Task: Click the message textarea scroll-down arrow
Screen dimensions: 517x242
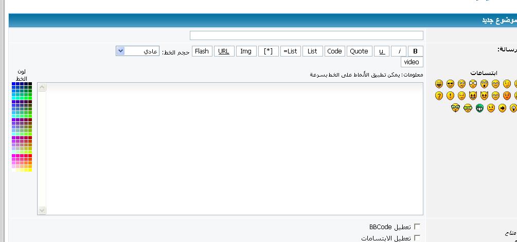Action: 42,210
